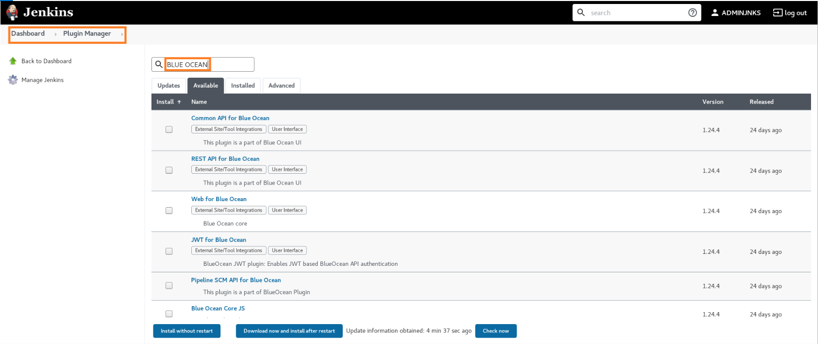Select the JWT for Blue Ocean checkbox
The height and width of the screenshot is (344, 818).
169,251
